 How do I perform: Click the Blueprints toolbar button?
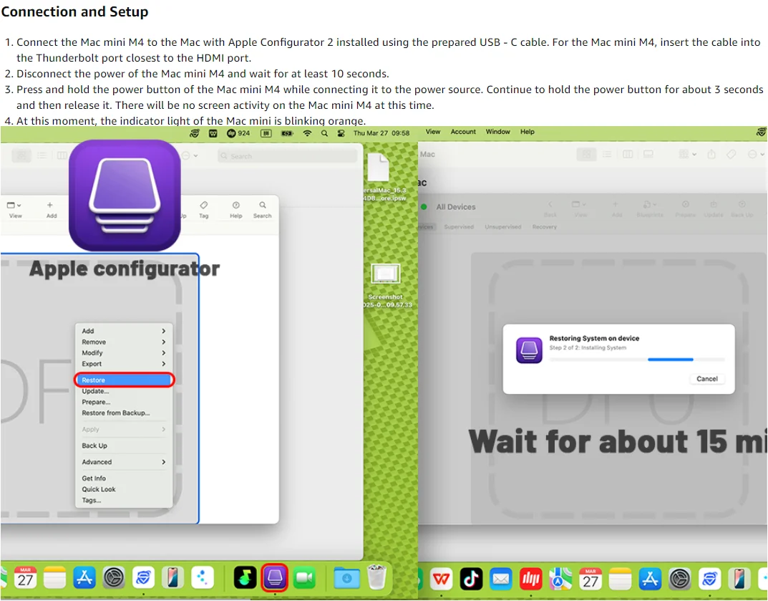[x=650, y=209]
